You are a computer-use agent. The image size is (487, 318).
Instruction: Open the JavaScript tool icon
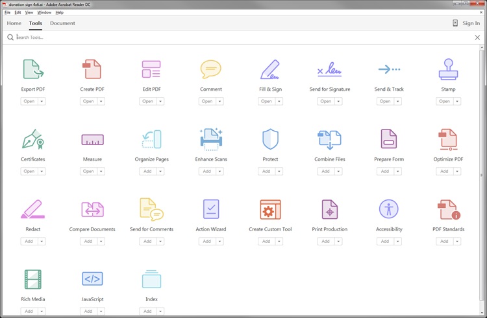[x=92, y=279]
